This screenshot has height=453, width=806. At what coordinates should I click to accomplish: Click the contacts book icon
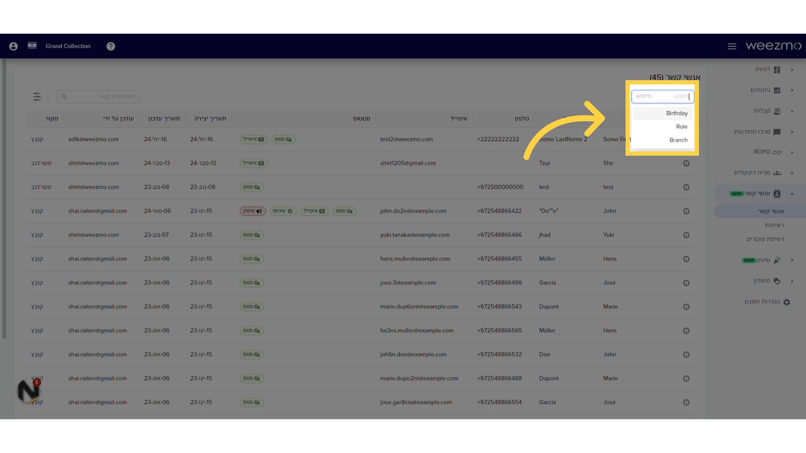point(777,194)
